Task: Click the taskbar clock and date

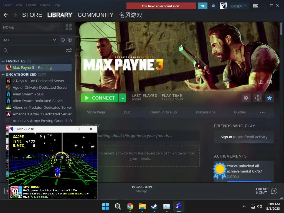Action: tap(273, 206)
